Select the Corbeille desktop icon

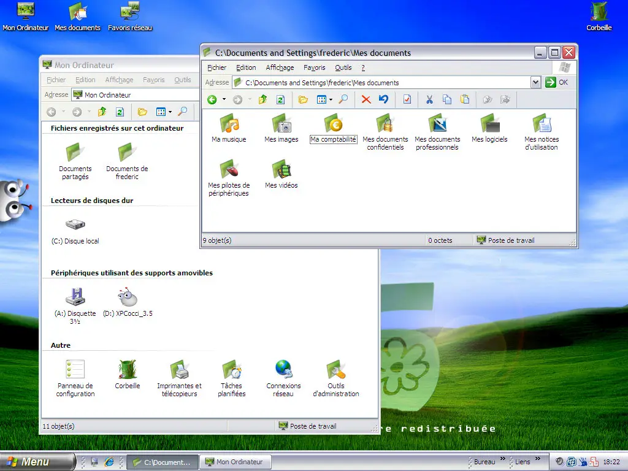(x=599, y=17)
